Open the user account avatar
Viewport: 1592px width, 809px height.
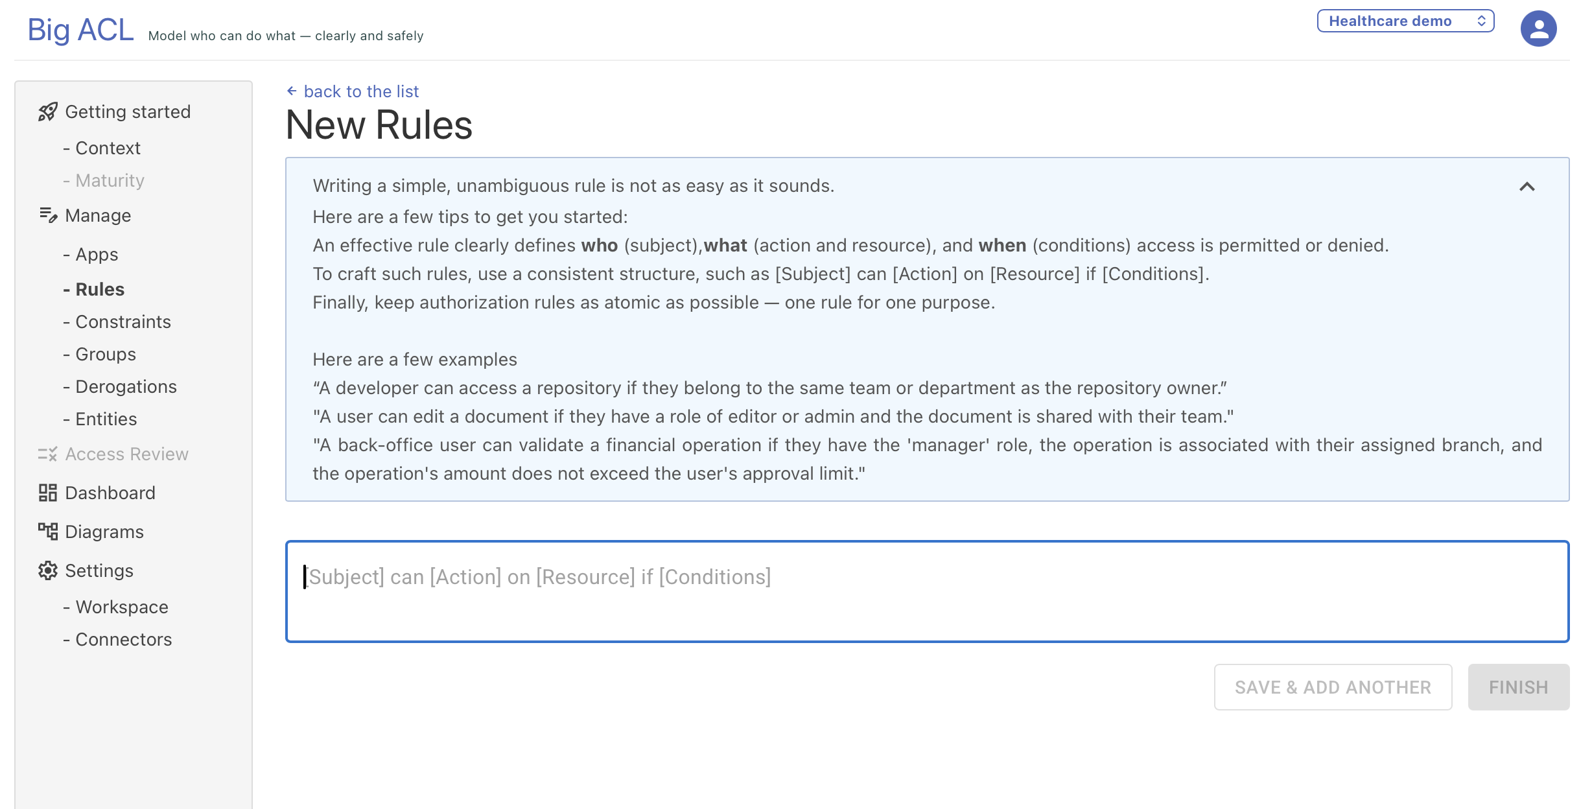(1538, 29)
